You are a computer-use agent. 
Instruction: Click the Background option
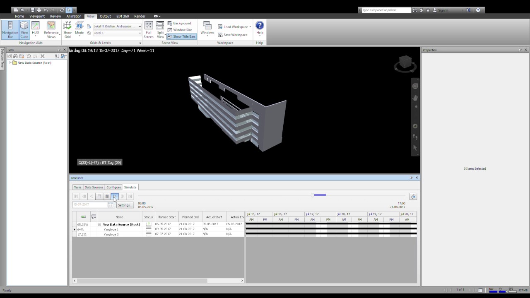pos(179,23)
